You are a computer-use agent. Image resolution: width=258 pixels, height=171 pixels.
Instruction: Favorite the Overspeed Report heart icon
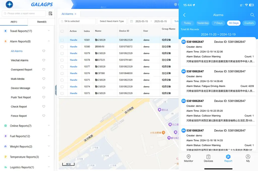click(44, 69)
